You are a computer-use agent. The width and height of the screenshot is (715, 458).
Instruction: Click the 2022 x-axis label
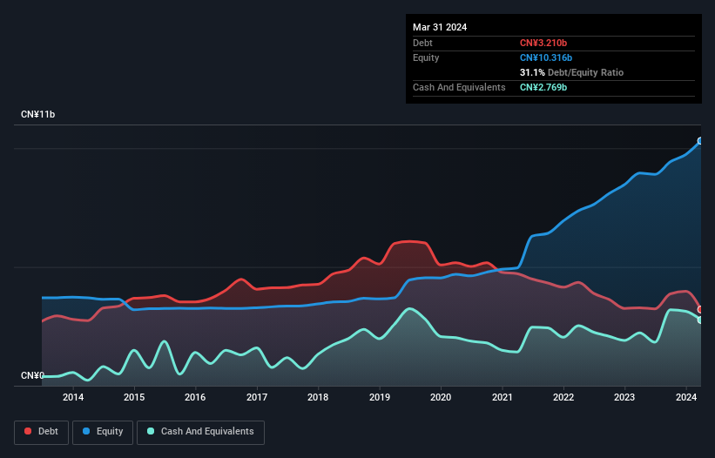tap(563, 397)
